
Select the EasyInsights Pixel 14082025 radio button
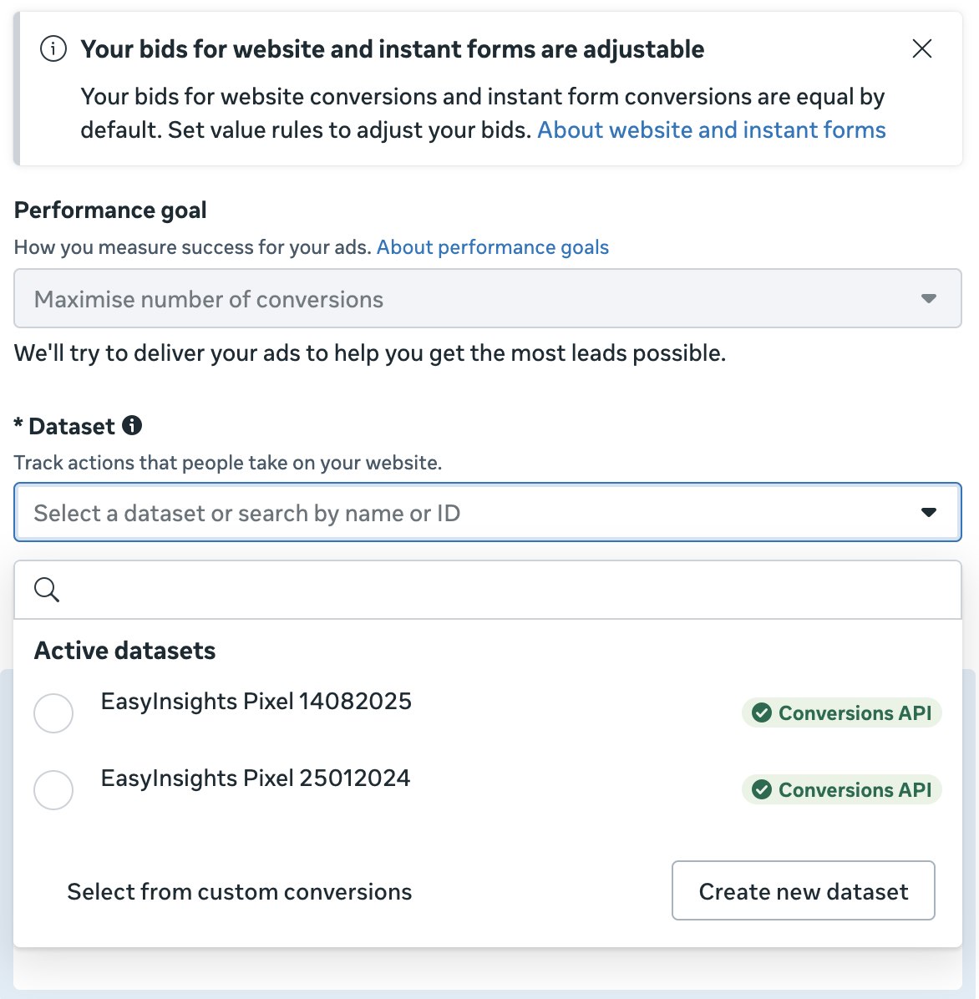point(53,713)
